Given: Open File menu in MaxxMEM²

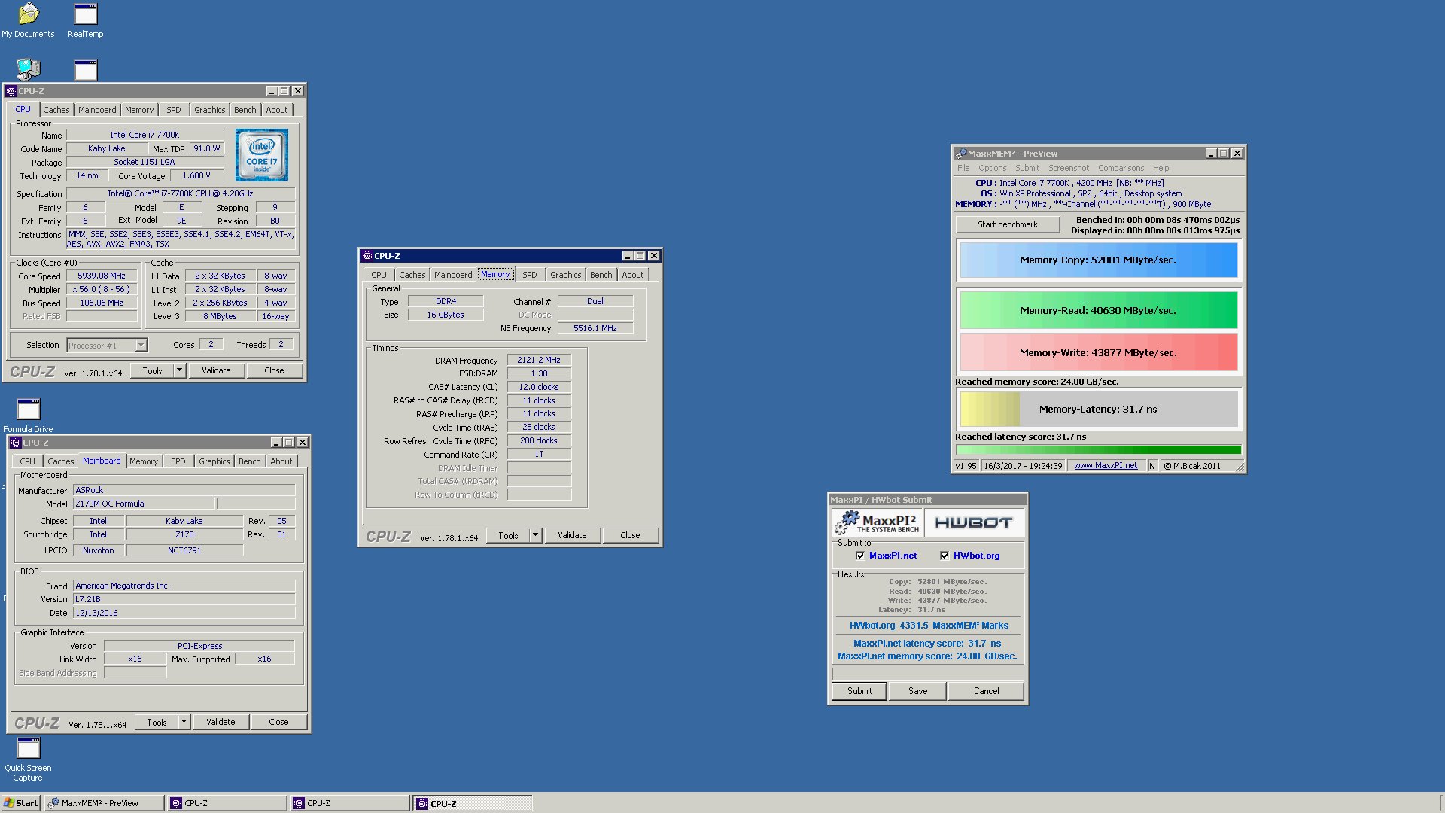Looking at the screenshot, I should point(963,169).
